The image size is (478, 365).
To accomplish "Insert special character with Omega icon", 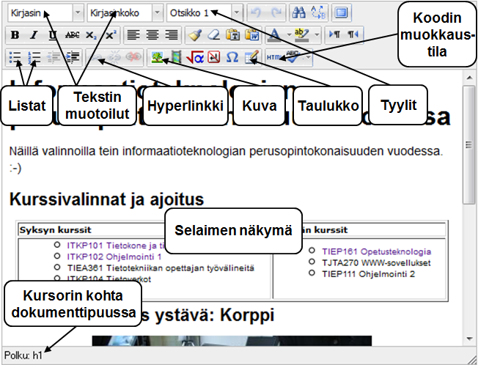I will pos(232,57).
